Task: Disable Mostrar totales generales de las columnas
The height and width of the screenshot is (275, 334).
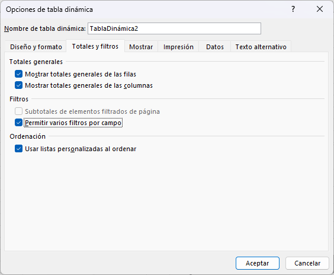Action: click(x=18, y=85)
